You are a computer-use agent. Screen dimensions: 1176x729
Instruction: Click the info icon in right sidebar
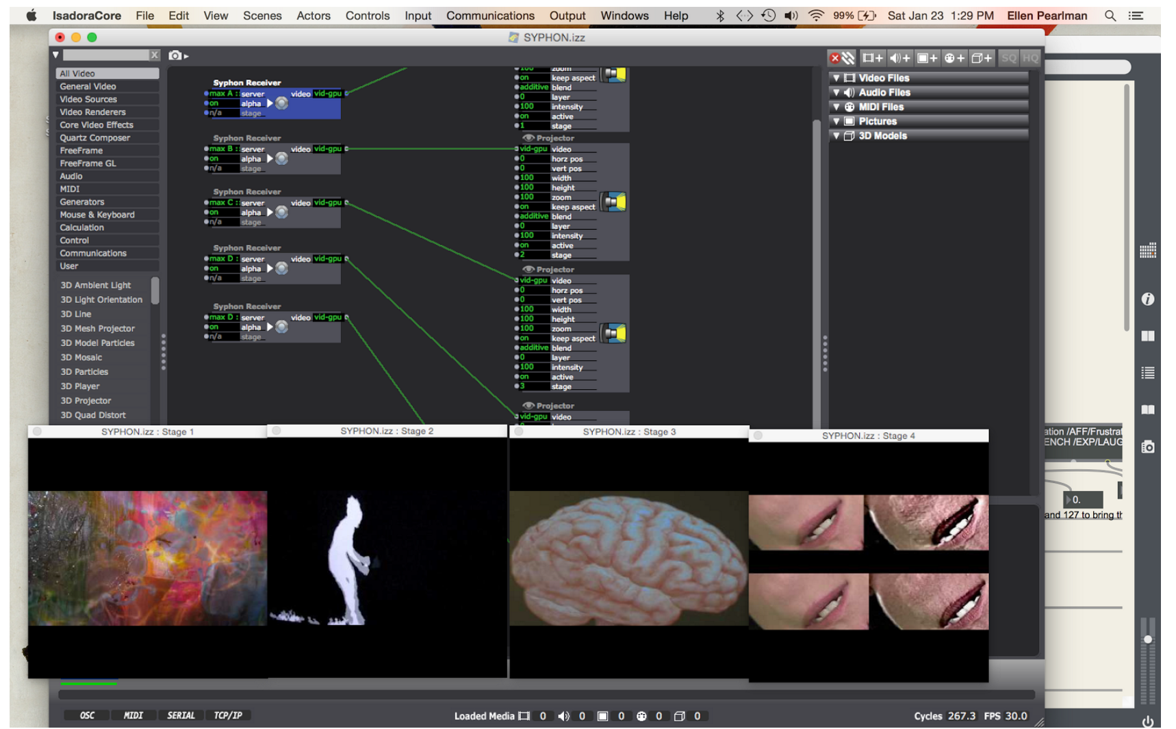[1148, 299]
